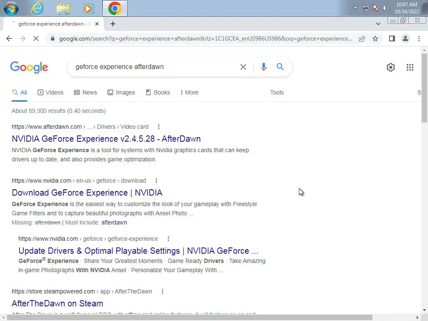This screenshot has height=321, width=428.
Task: Open Chrome profile avatar
Action: pos(405,38)
